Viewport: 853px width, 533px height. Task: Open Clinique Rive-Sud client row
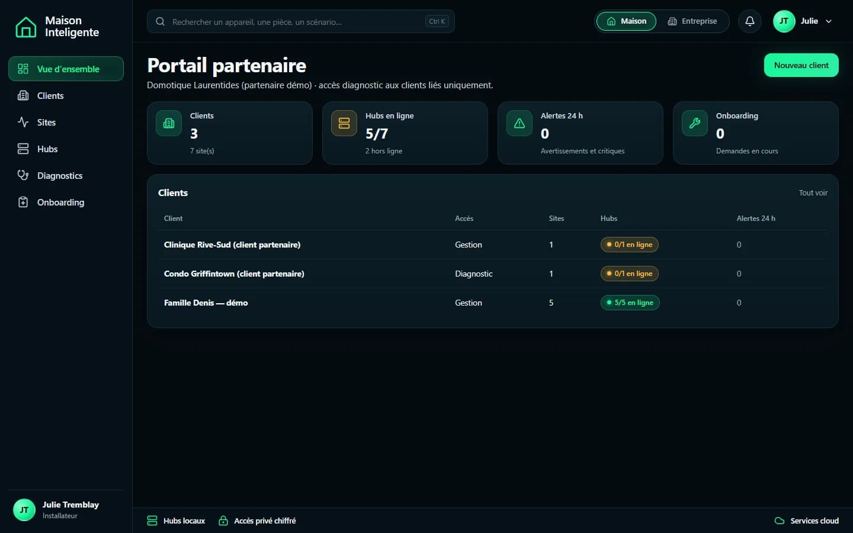(492, 245)
